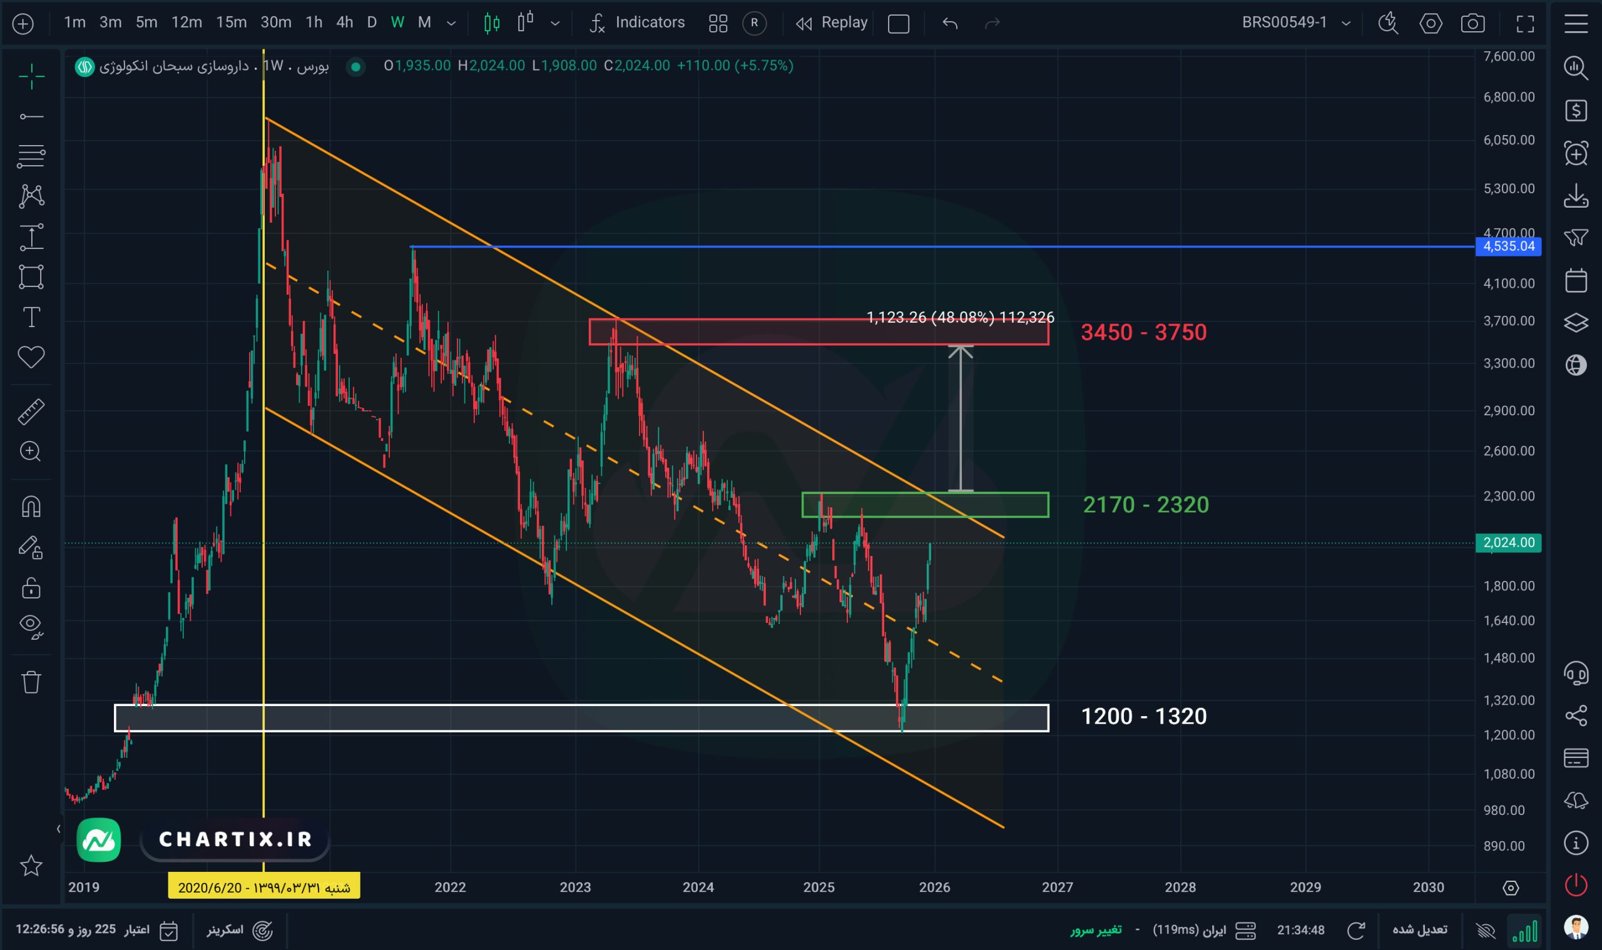Toggle the magnet snap mode
The width and height of the screenshot is (1602, 950).
[x=31, y=507]
